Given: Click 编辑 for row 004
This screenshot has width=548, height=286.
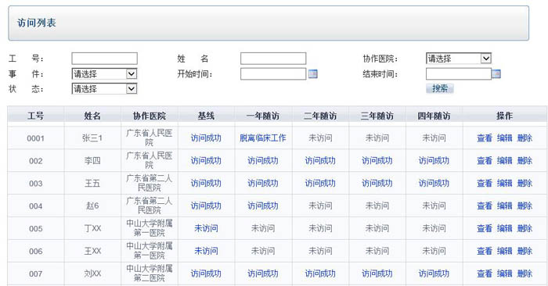Looking at the screenshot, I should (x=504, y=206).
